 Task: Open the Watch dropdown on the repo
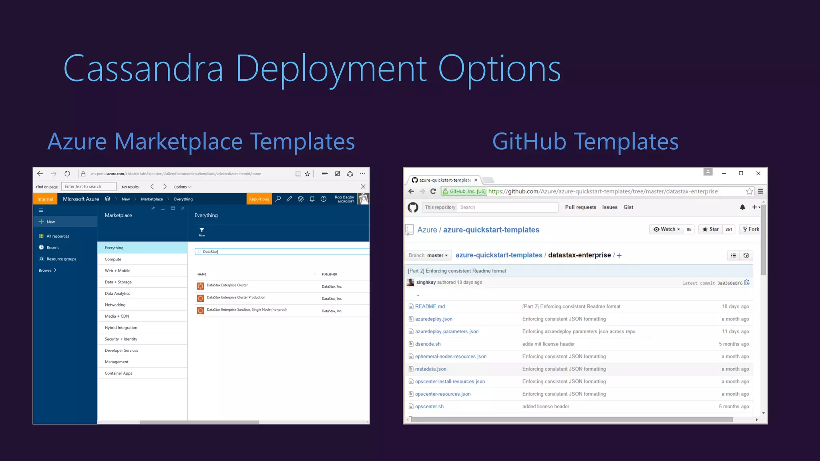[667, 229]
